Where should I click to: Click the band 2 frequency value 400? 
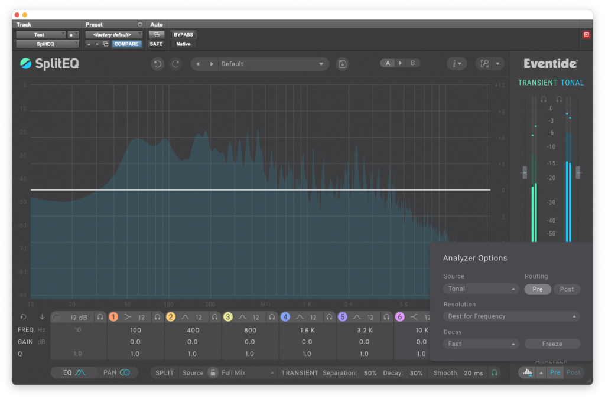(x=193, y=331)
